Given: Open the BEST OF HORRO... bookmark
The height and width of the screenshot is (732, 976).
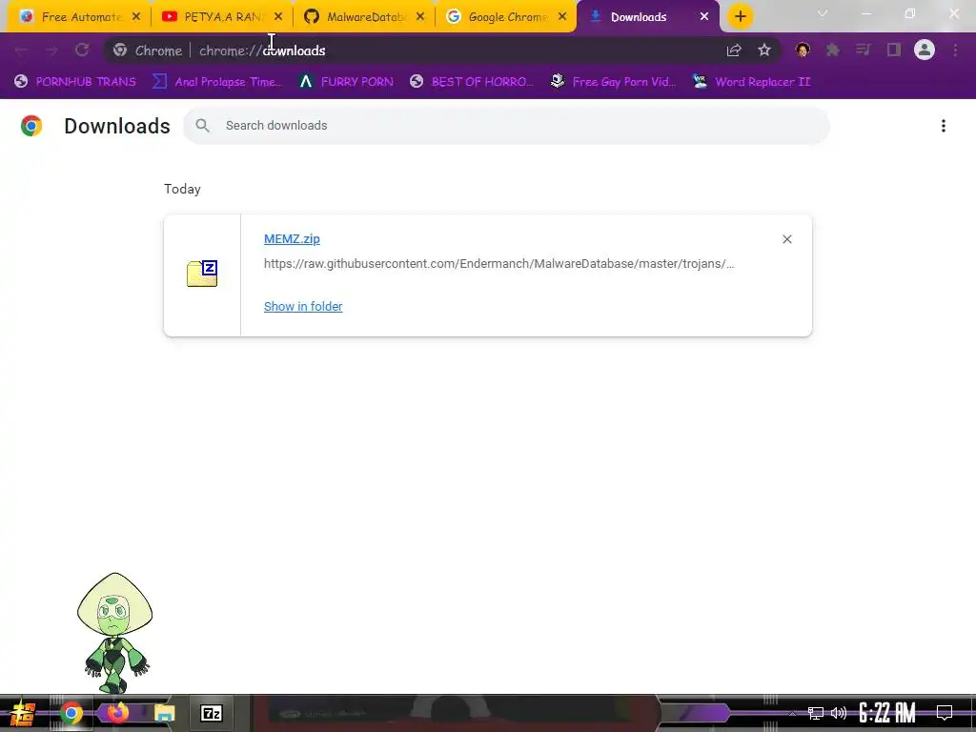Looking at the screenshot, I should click(472, 82).
